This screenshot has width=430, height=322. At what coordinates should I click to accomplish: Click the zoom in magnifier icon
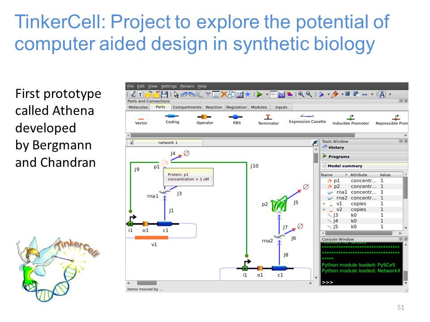pos(301,94)
